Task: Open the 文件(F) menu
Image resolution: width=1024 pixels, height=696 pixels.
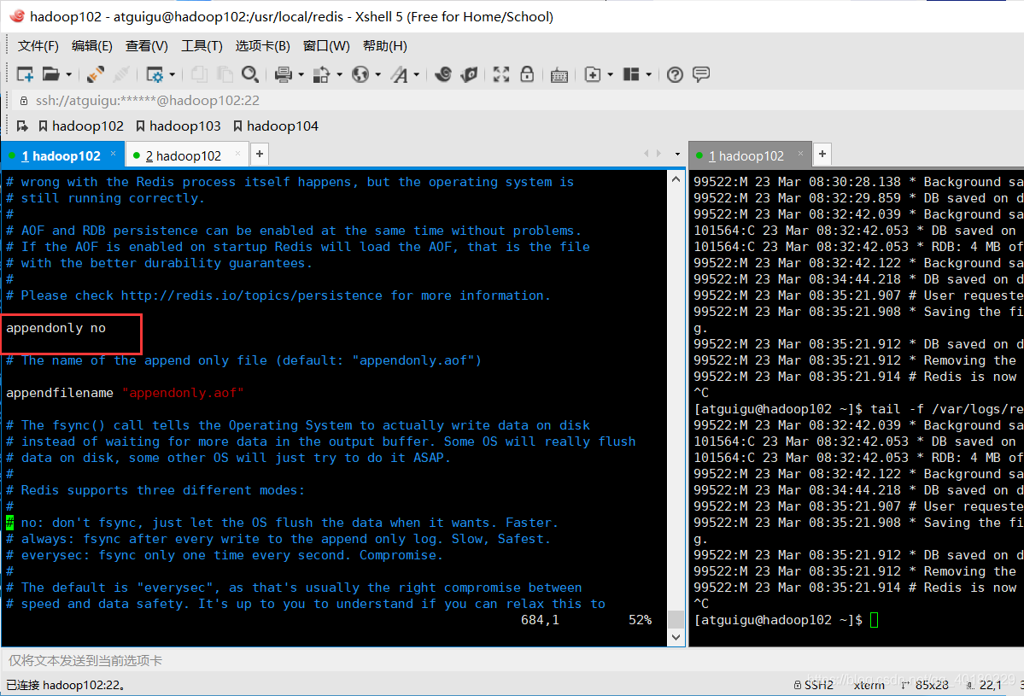Action: (x=38, y=46)
